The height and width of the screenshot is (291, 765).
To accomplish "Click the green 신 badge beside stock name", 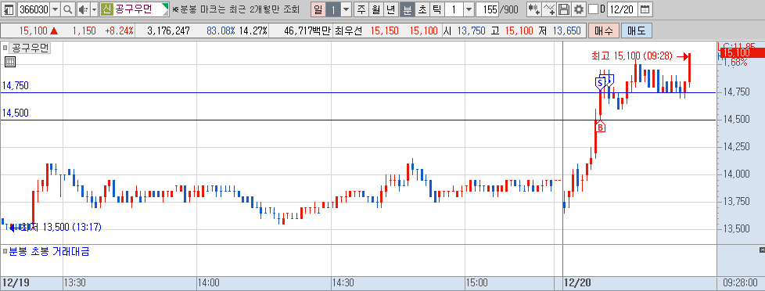I will click(107, 9).
